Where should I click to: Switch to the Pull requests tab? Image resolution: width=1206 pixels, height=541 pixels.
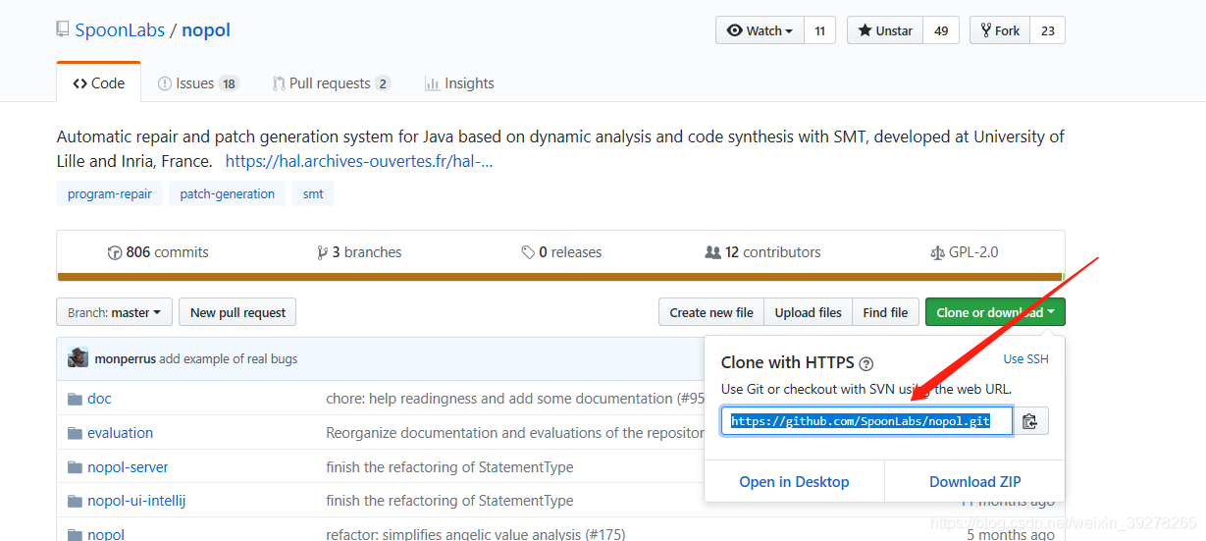(x=331, y=83)
